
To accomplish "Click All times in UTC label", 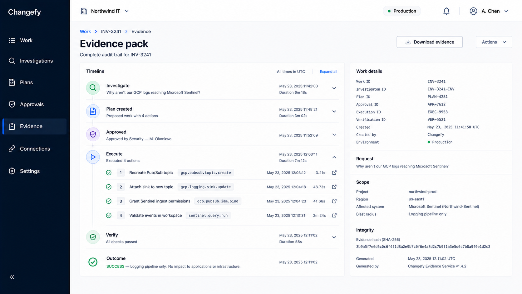I will point(291,72).
